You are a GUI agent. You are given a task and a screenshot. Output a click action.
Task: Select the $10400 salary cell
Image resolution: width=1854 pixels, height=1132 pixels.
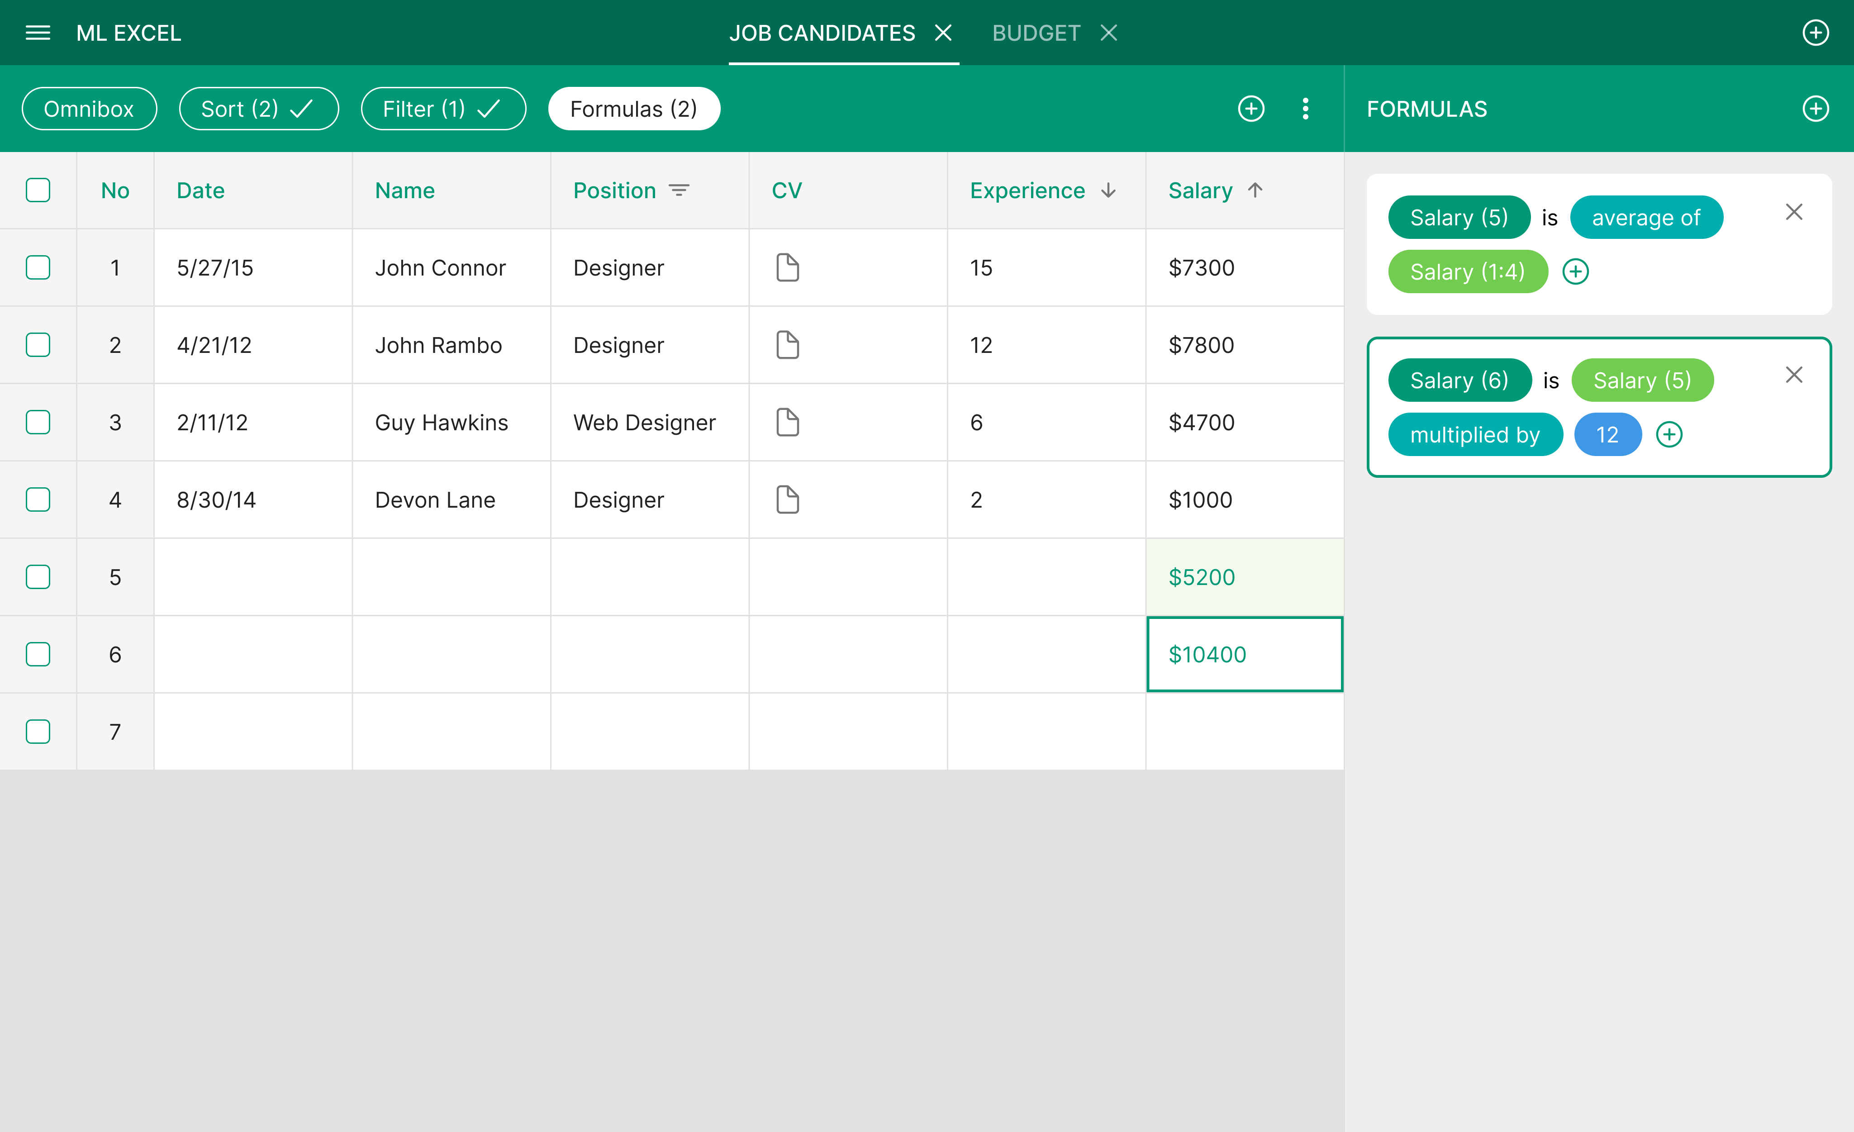click(1245, 654)
